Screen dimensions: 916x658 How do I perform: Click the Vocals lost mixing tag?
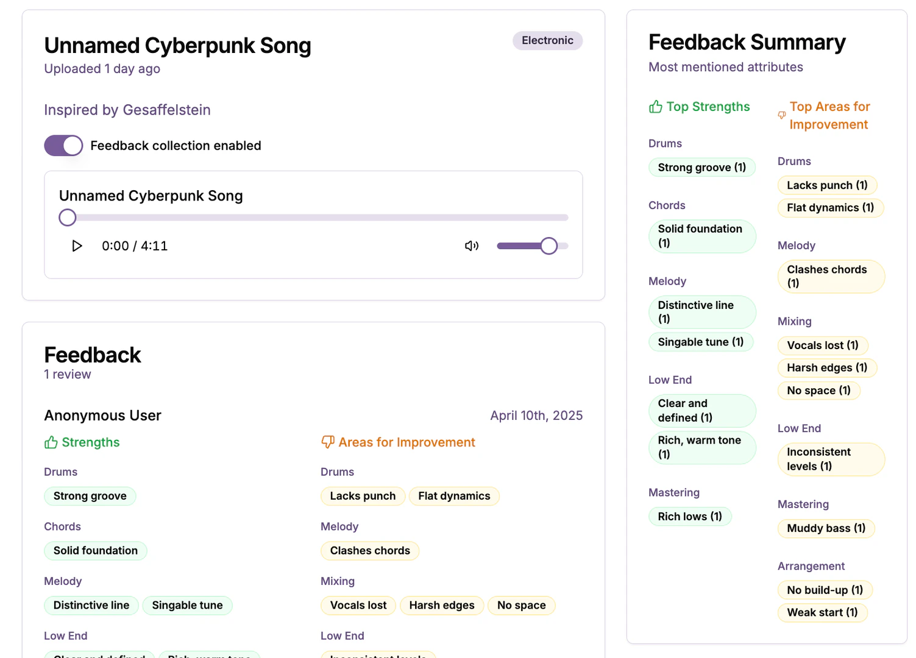pyautogui.click(x=358, y=605)
